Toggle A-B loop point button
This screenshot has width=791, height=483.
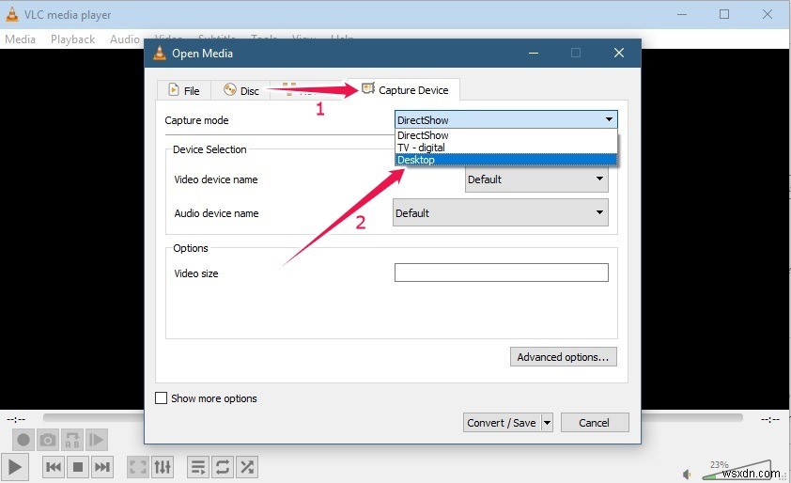[x=72, y=440]
